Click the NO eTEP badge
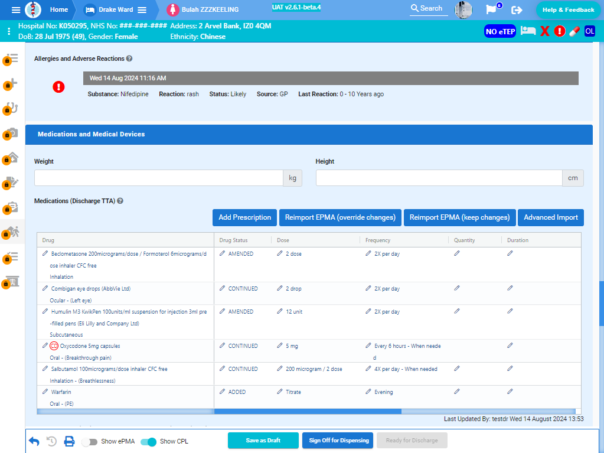The width and height of the screenshot is (604, 453). pos(500,31)
